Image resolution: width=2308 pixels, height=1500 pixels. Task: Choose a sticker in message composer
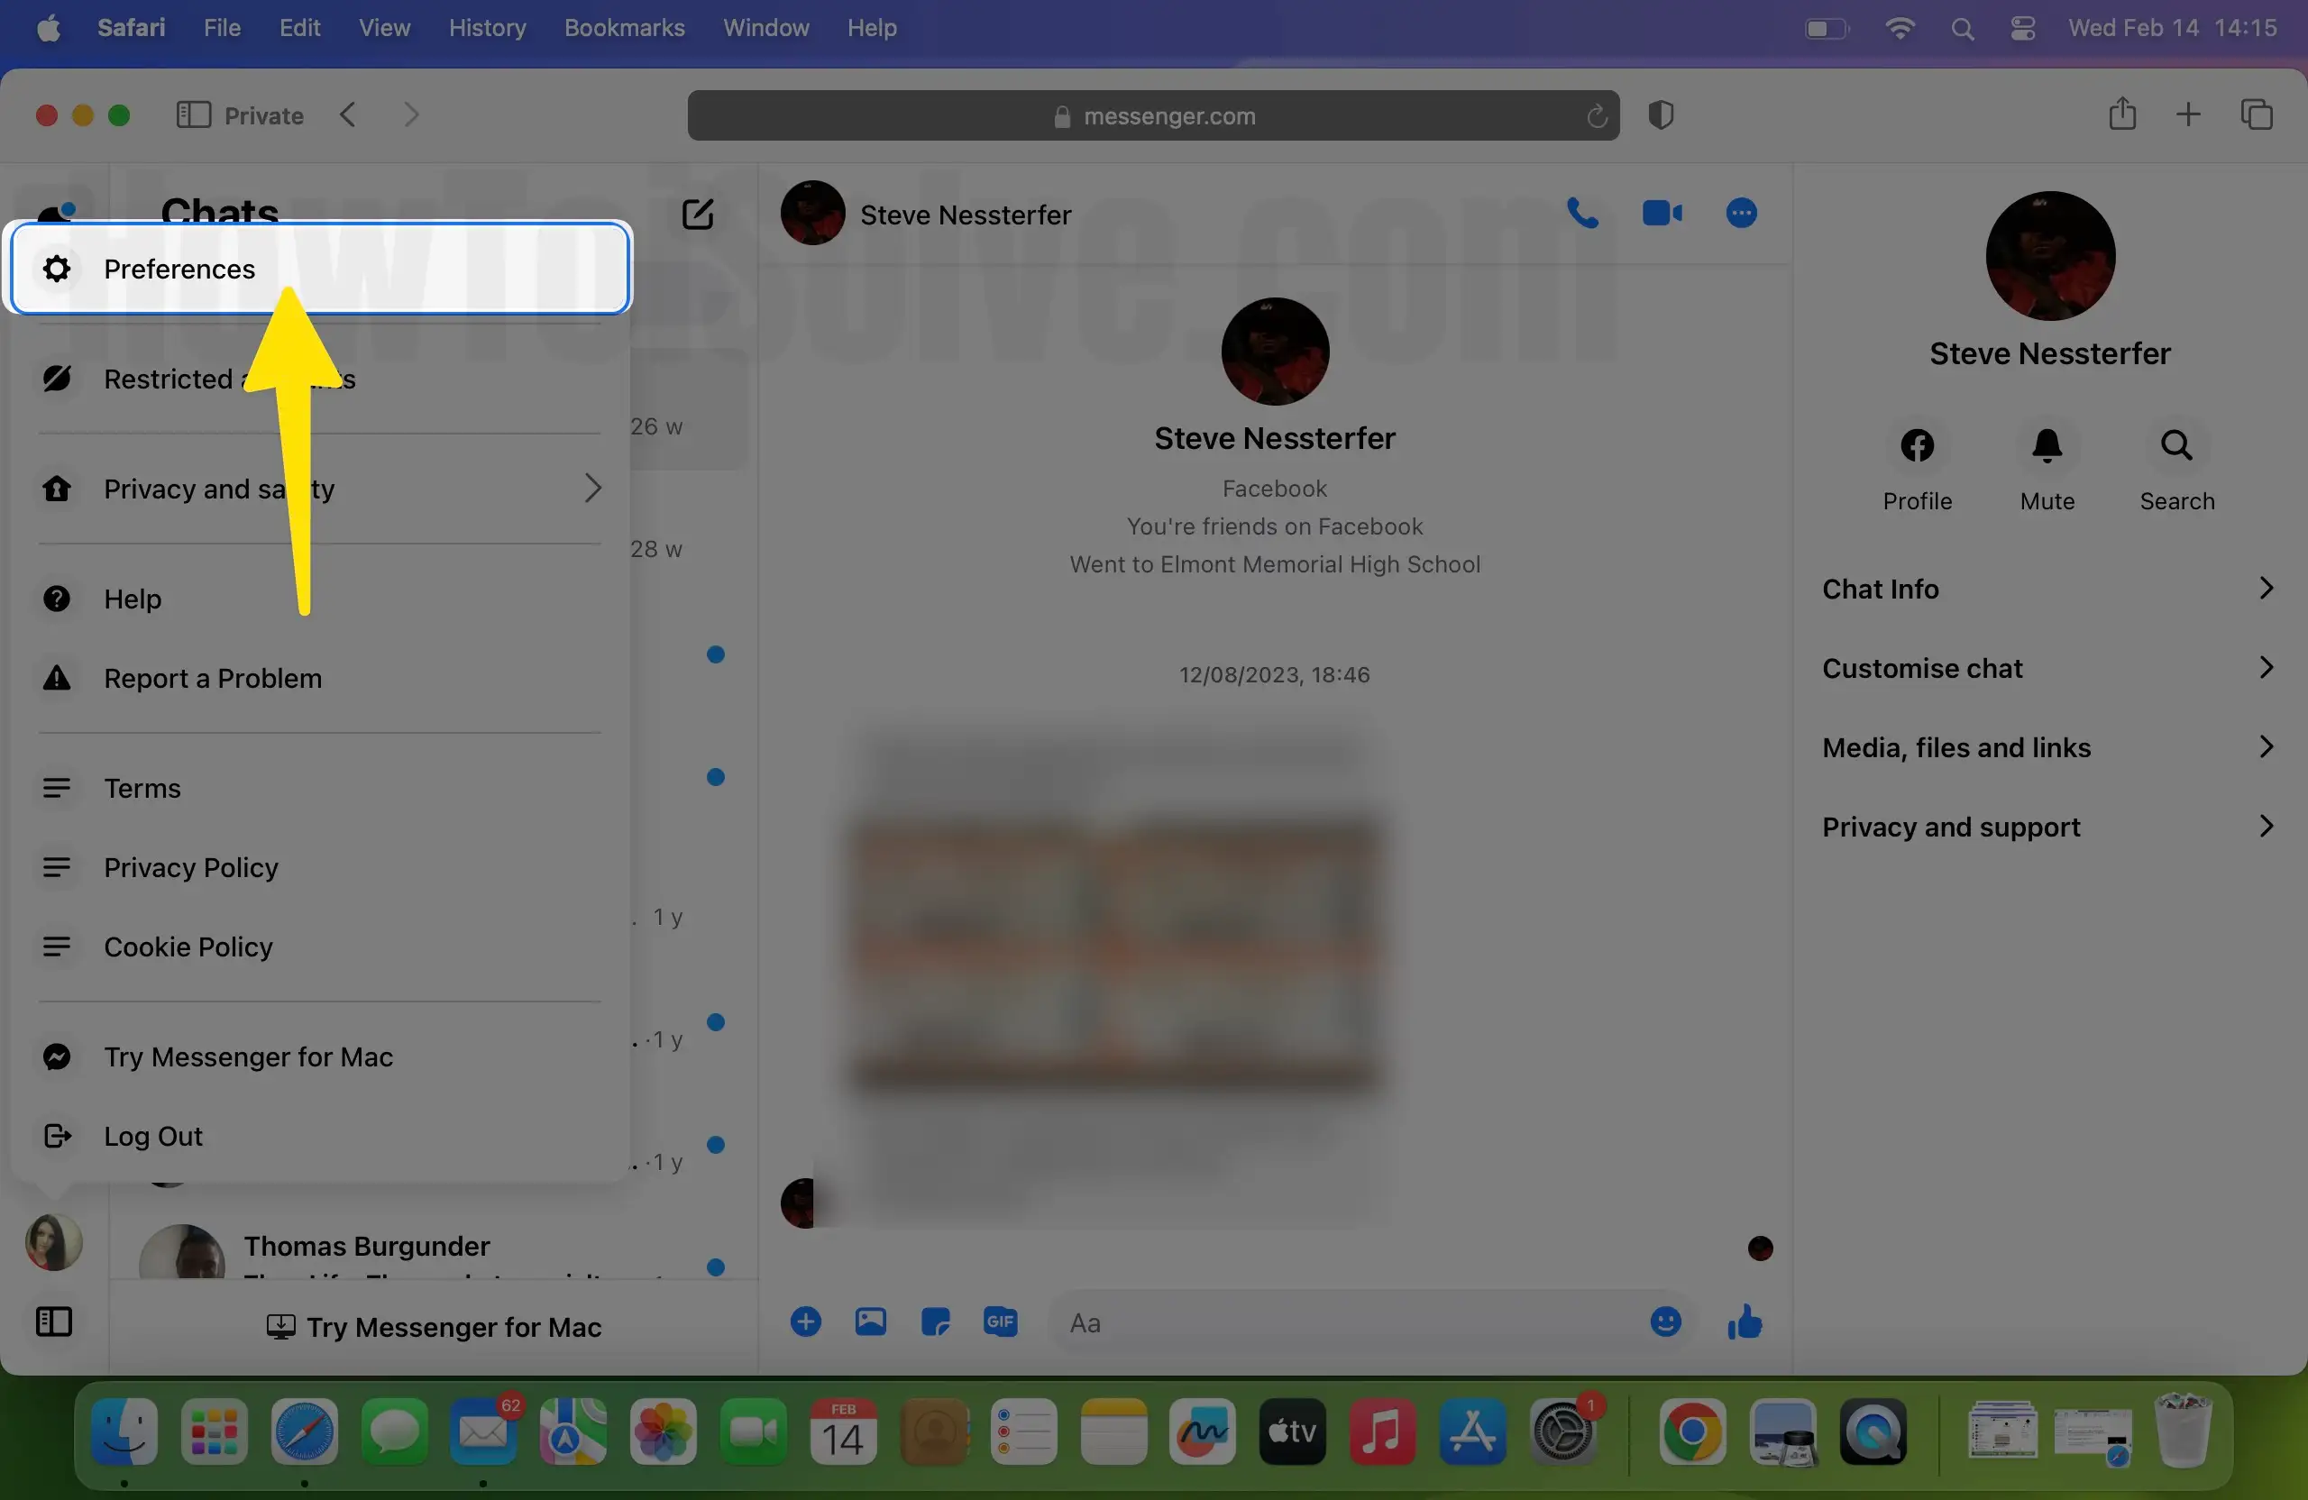click(x=935, y=1322)
